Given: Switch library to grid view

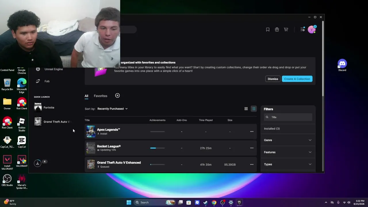Looking at the screenshot, I should 246,109.
